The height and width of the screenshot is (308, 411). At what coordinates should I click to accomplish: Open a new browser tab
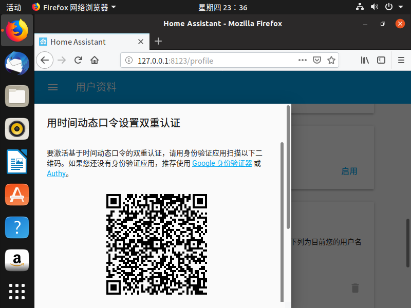tap(158, 42)
